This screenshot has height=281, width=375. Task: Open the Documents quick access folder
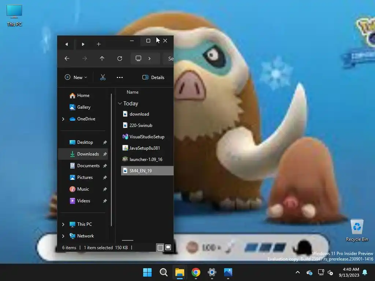[x=88, y=166]
